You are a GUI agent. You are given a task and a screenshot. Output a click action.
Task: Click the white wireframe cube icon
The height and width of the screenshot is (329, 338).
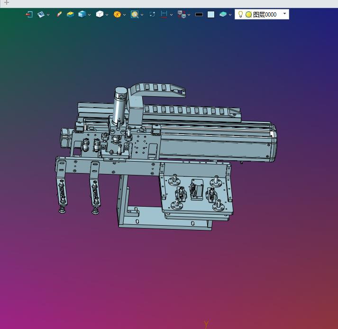point(100,14)
